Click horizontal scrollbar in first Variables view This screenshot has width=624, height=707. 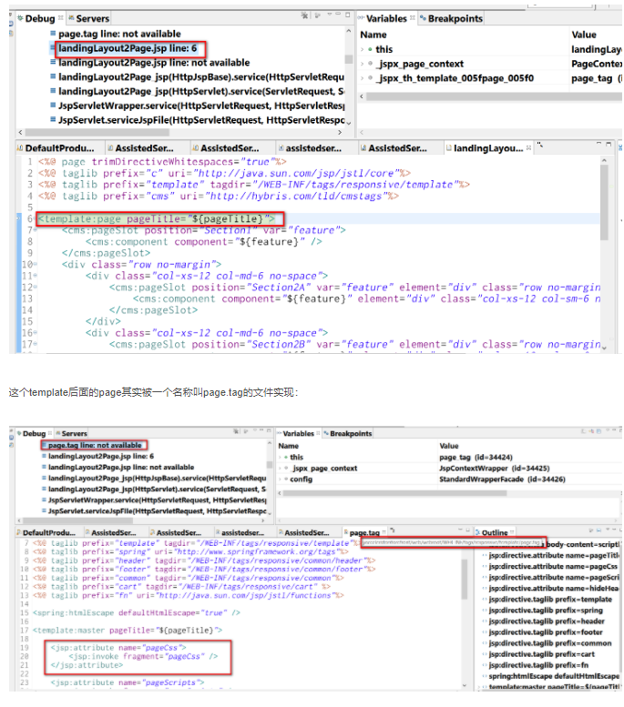[x=494, y=96]
